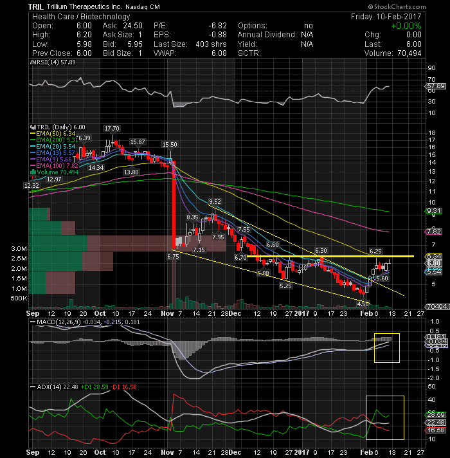Click 2017 on the ADX panel date axis
The width and height of the screenshot is (450, 458).
[x=301, y=452]
